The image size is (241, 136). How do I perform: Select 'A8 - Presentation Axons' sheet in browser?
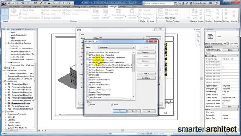(x=19, y=103)
